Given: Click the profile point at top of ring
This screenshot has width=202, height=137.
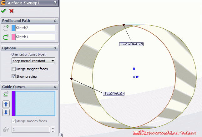Looking at the screenshot, I should pyautogui.click(x=124, y=25).
